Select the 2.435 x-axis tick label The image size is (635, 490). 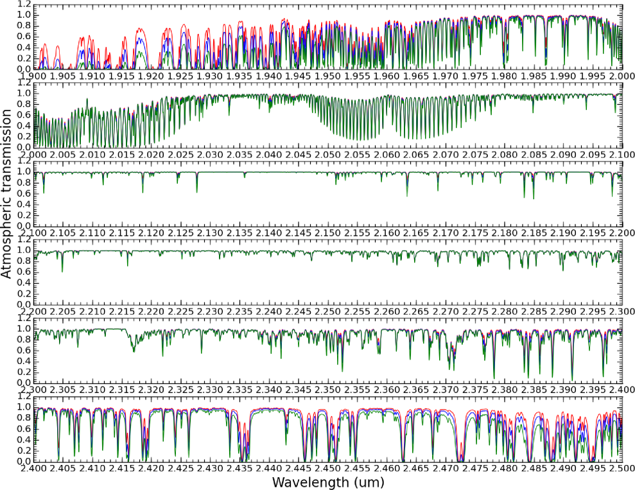pyautogui.click(x=239, y=469)
